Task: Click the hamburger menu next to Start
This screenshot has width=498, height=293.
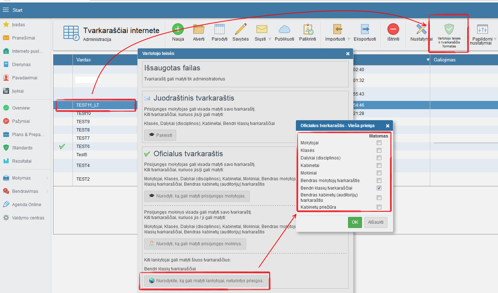Action: (6, 10)
